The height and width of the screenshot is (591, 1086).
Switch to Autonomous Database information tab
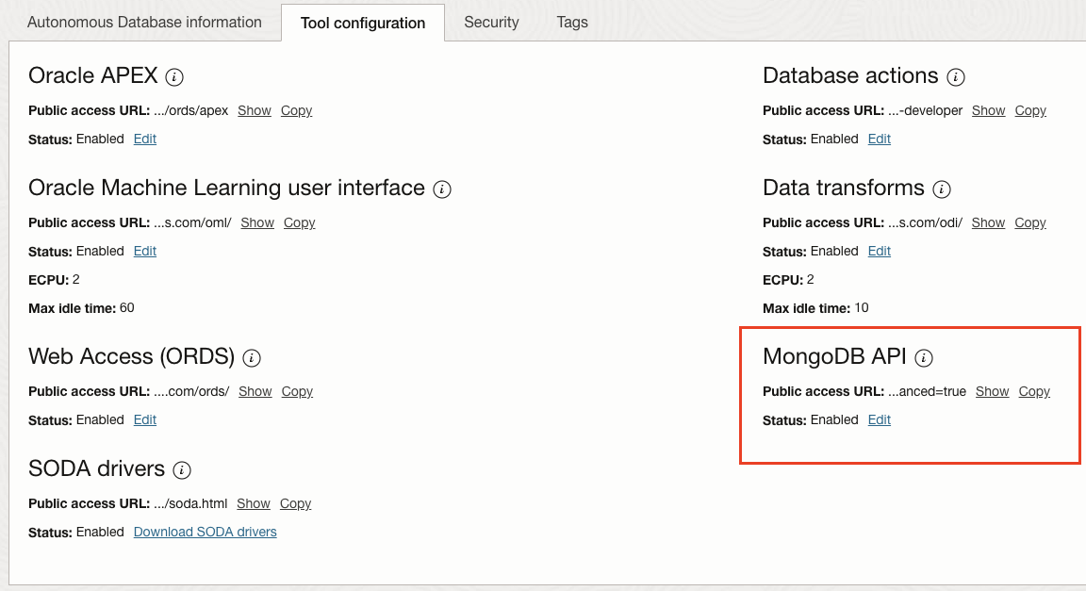coord(144,22)
